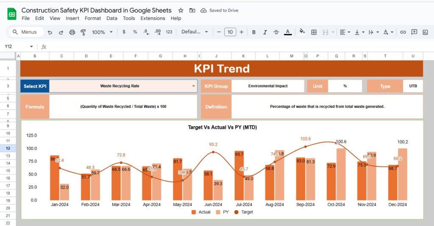Click the Jan-2024 Actual bar
Image resolution: width=434 pixels, height=226 pixels.
tap(54, 178)
